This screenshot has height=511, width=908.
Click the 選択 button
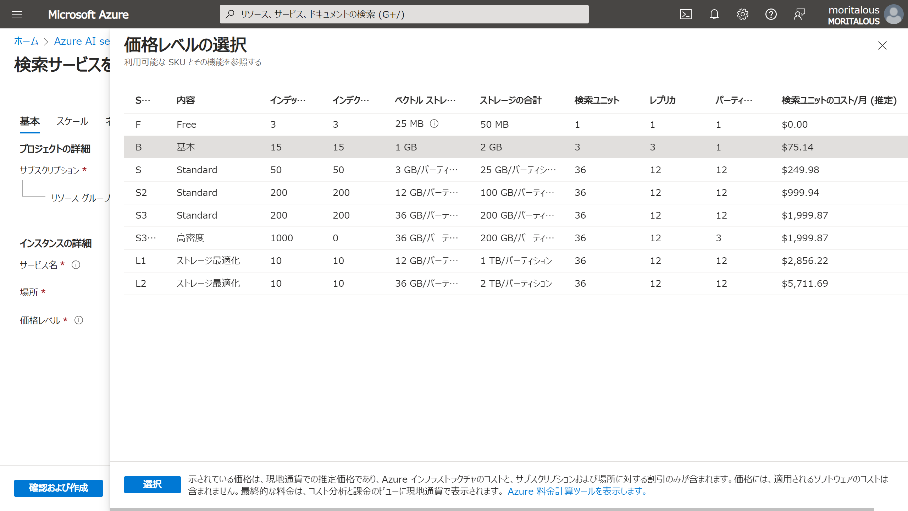[152, 484]
